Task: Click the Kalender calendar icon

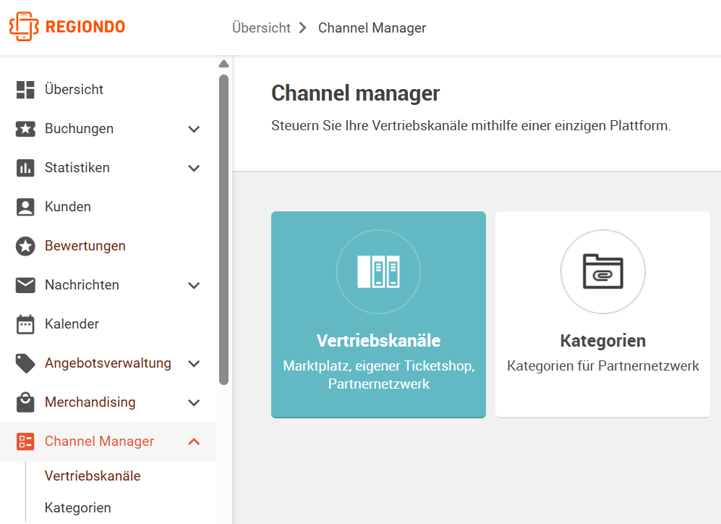Action: 25,324
